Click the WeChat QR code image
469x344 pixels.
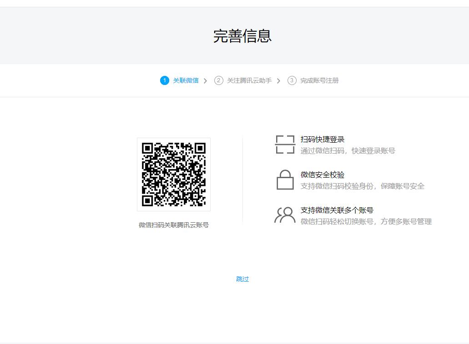[174, 174]
